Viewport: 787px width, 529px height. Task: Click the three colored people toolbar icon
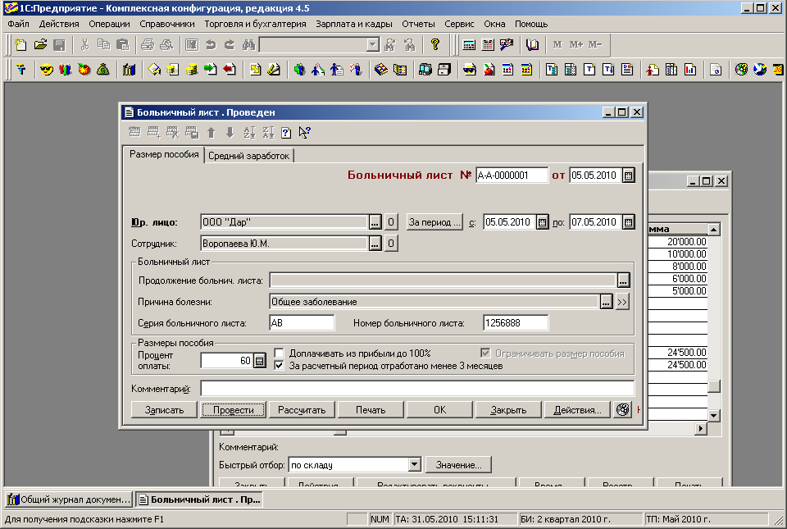pos(66,69)
